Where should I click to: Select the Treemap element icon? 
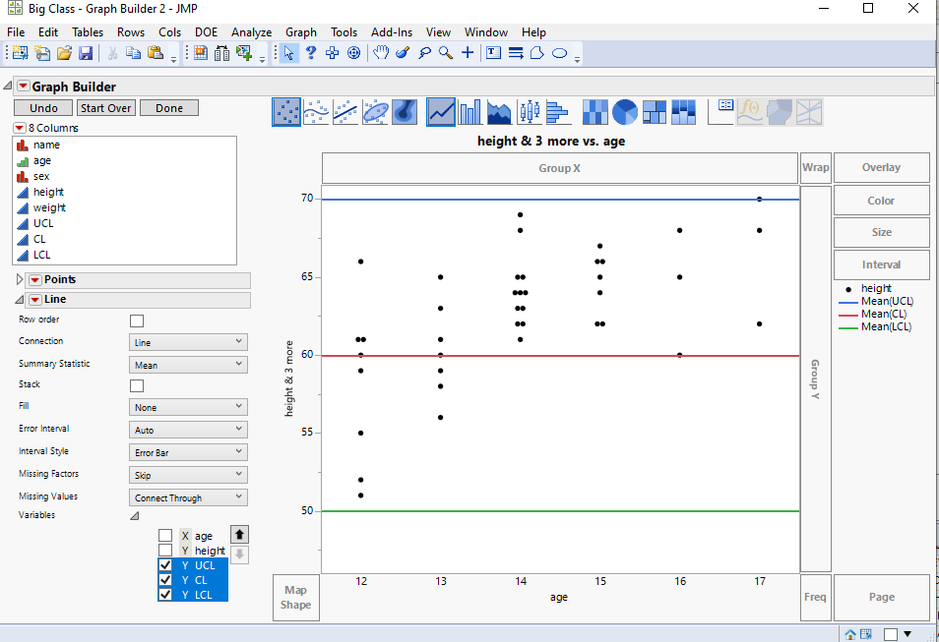[654, 112]
